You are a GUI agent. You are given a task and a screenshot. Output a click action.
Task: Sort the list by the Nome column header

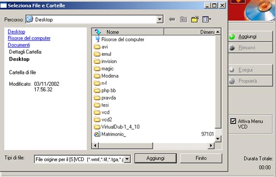(x=128, y=32)
